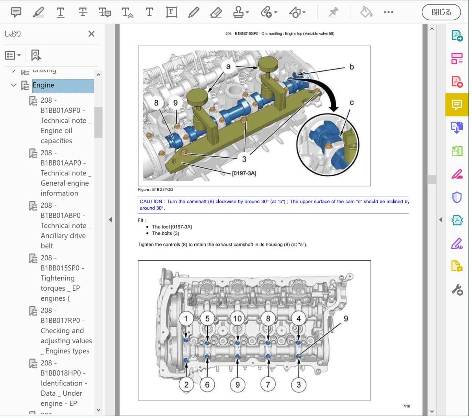Select the underline text tool

tap(61, 12)
